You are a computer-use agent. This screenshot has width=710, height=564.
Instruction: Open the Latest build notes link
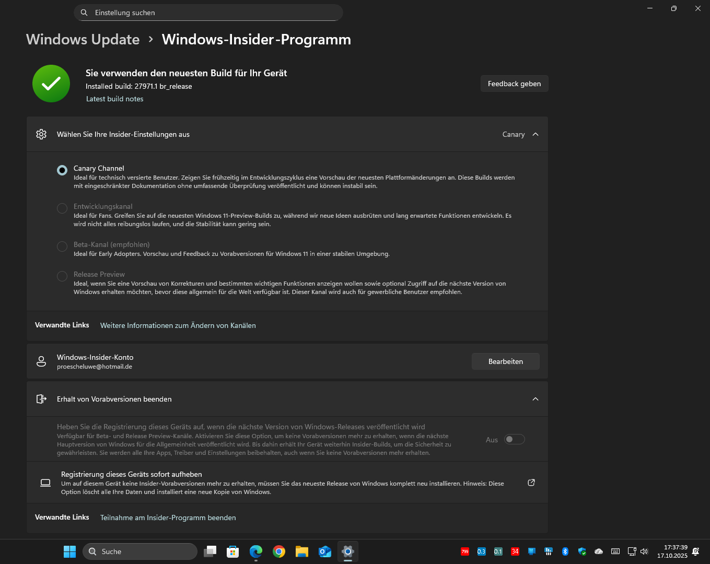(x=115, y=99)
